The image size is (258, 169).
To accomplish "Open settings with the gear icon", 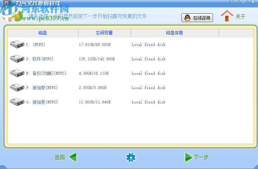I will coord(131,157).
